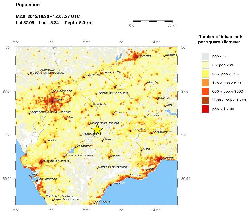Click the 'Population' title heading

point(28,5)
